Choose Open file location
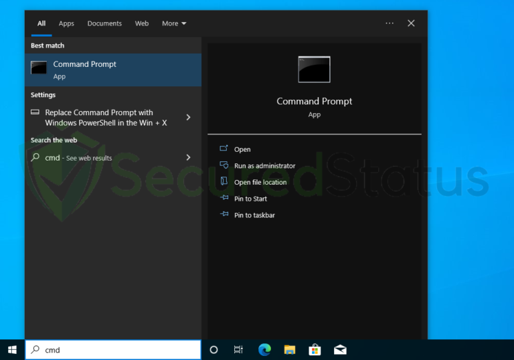The image size is (514, 360). [260, 182]
